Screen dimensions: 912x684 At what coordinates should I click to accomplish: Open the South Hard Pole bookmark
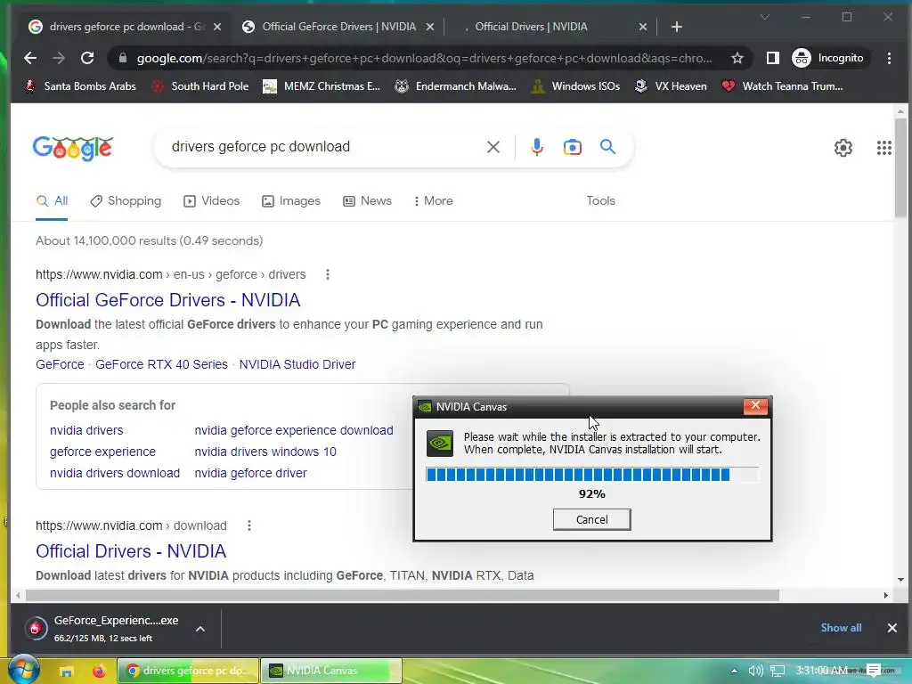[x=199, y=86]
